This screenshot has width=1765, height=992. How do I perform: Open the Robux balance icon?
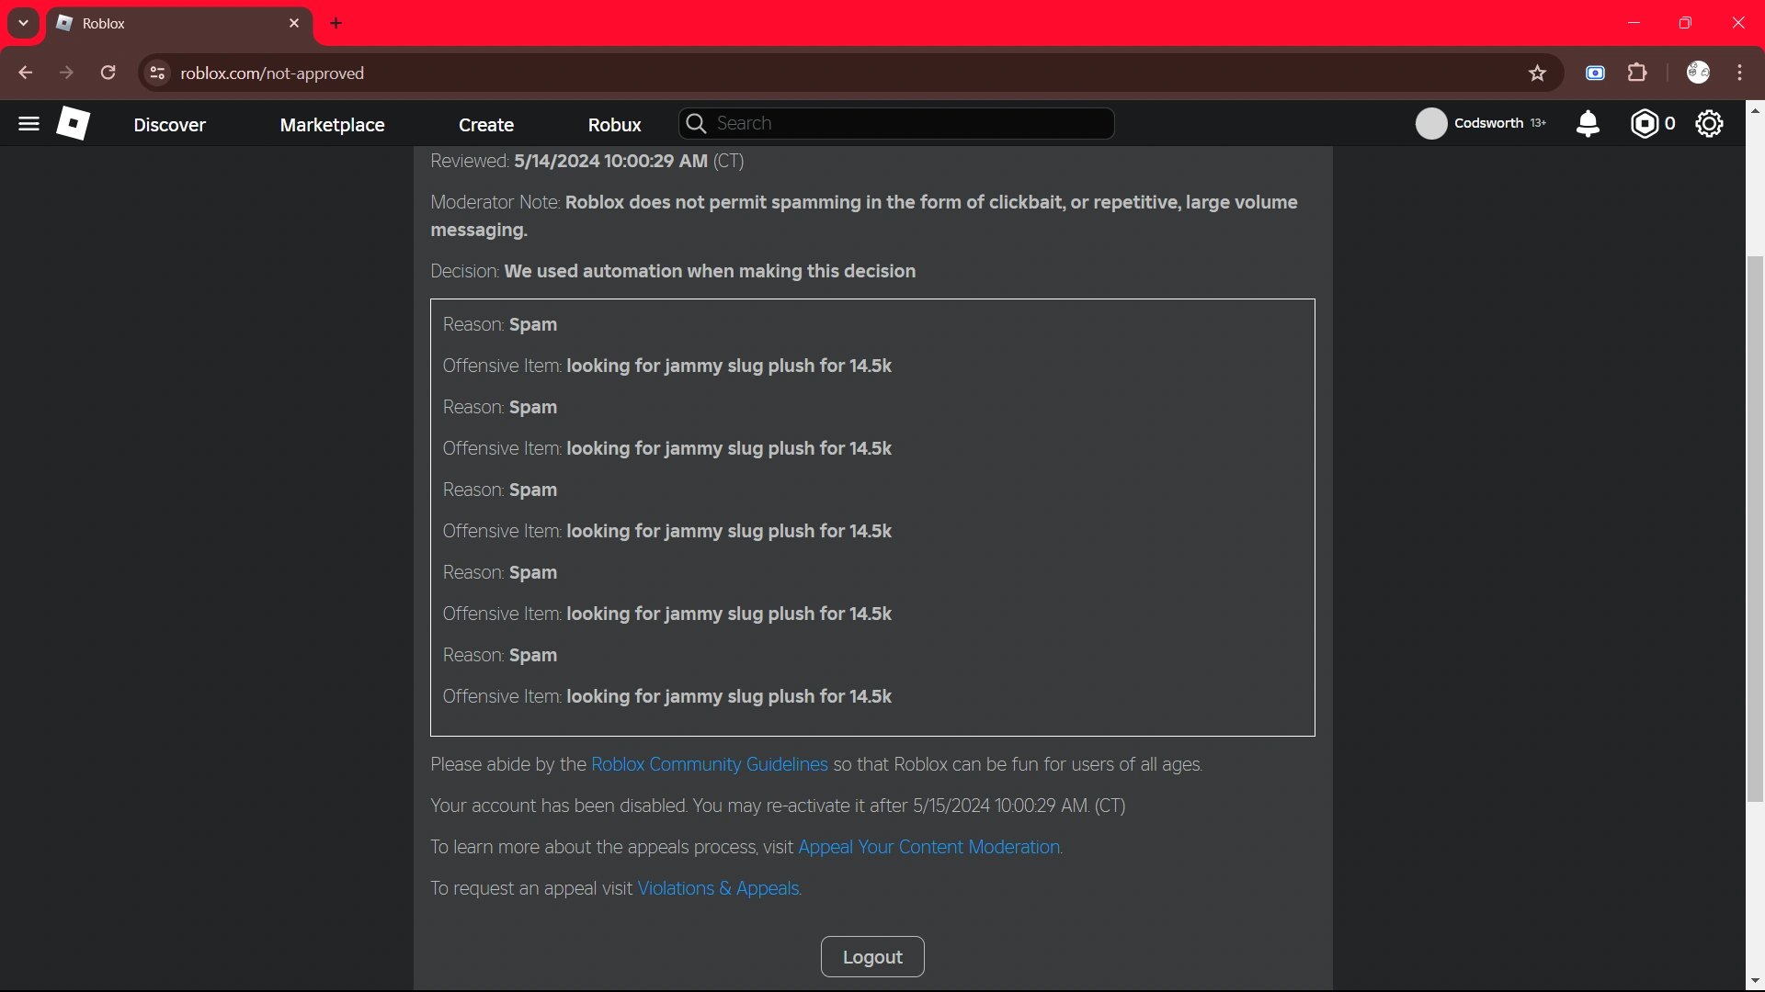point(1644,123)
